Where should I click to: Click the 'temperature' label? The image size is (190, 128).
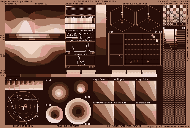(80, 54)
